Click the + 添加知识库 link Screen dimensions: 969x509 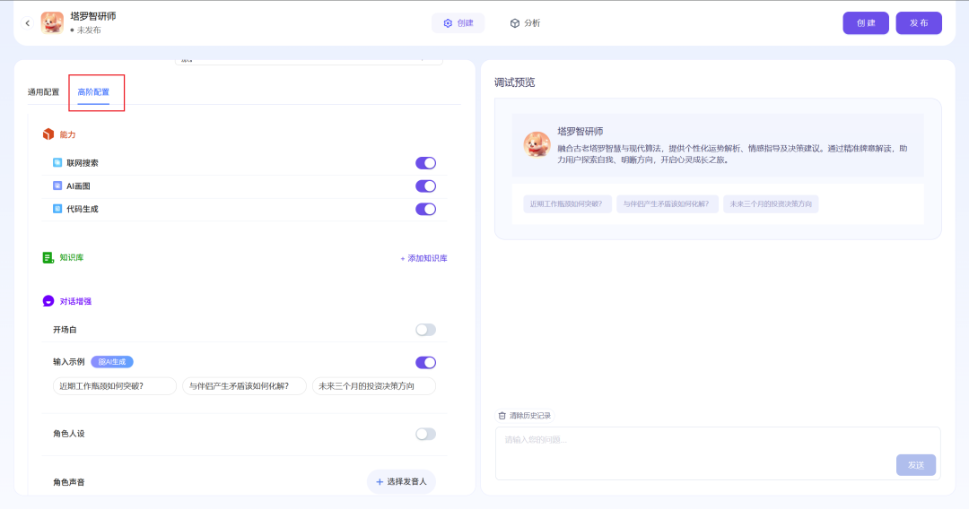(423, 258)
